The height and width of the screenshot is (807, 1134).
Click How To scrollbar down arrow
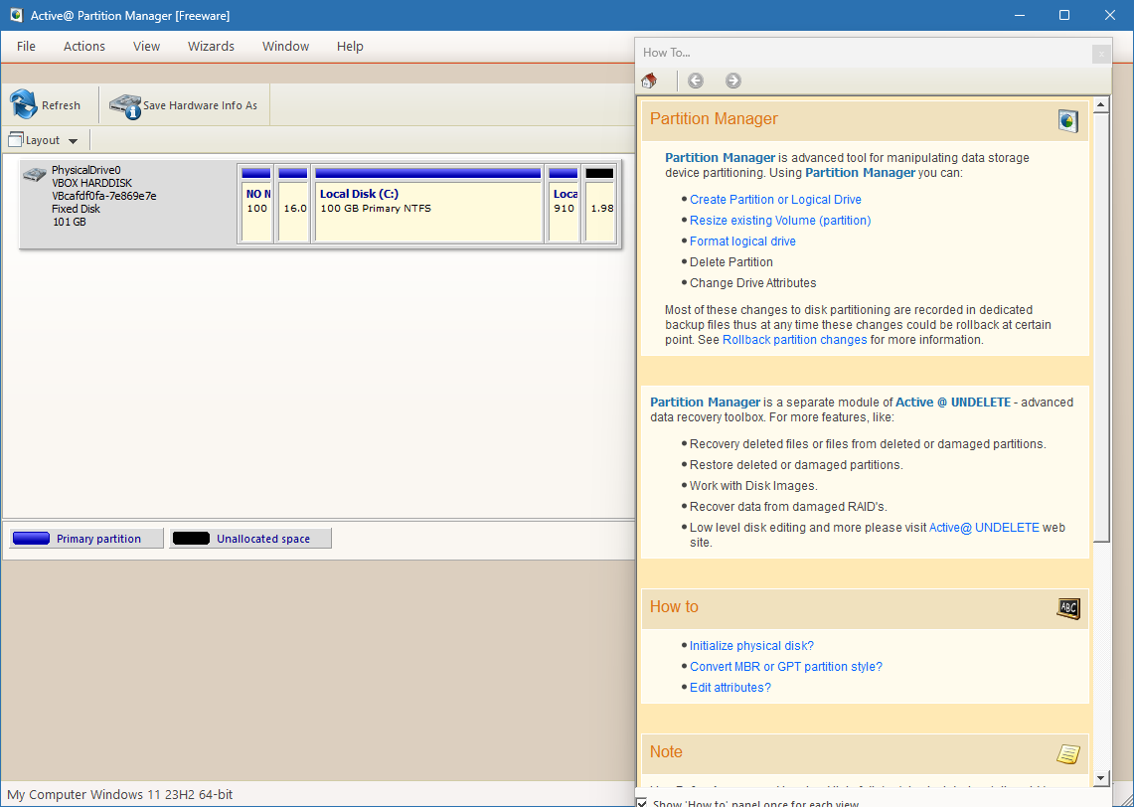pos(1101,778)
